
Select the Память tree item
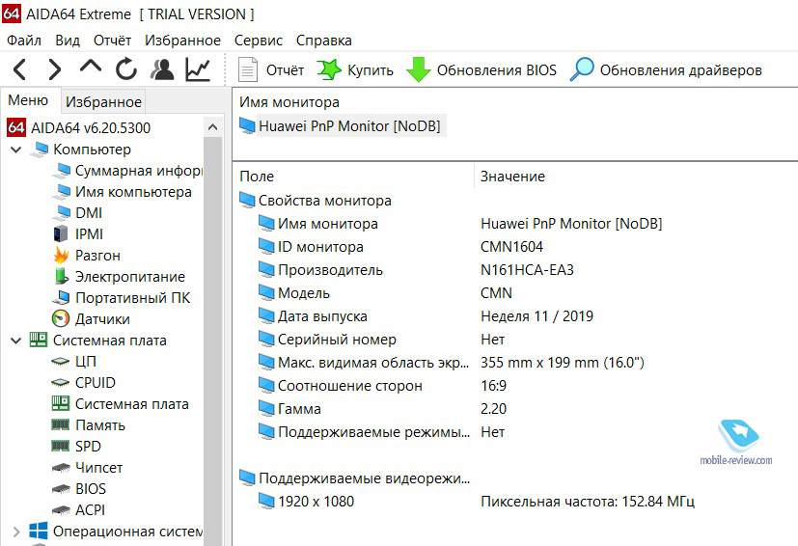(x=88, y=424)
